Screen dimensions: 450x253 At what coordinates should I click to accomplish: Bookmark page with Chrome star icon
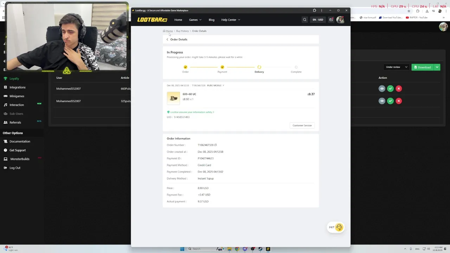[x=409, y=11]
